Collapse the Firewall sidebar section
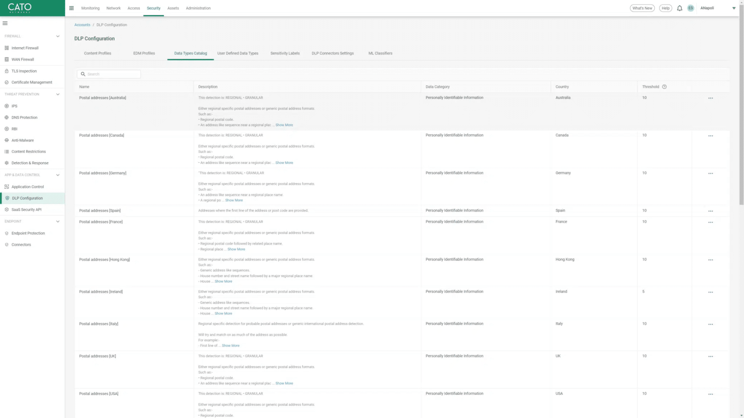 pos(58,36)
